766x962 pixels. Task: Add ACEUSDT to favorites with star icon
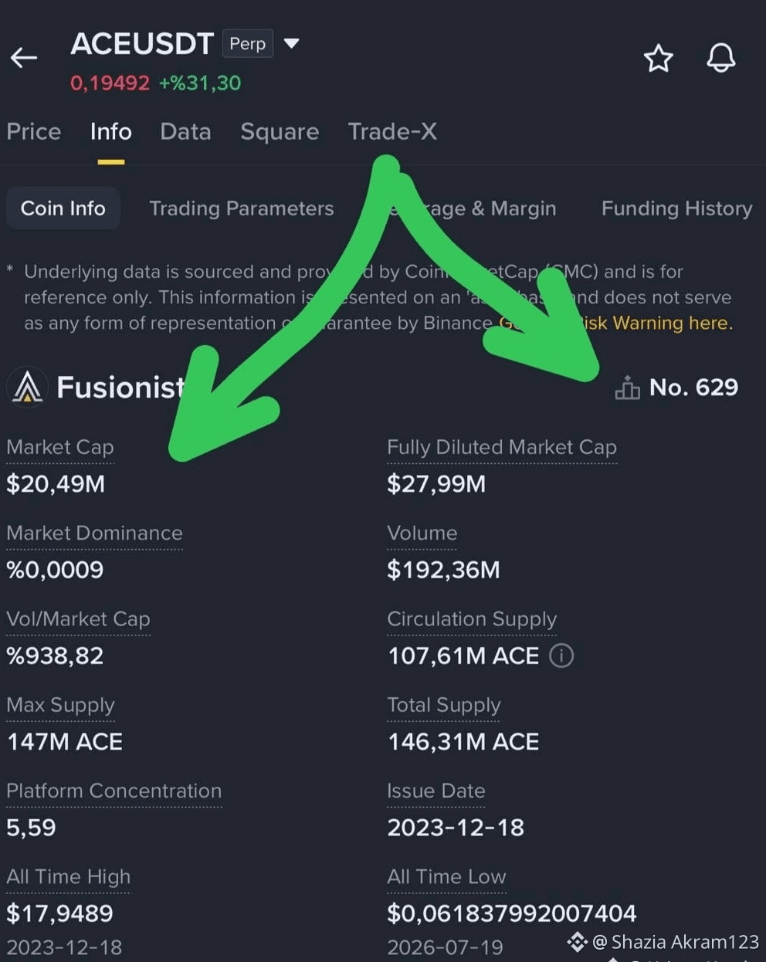pyautogui.click(x=658, y=58)
